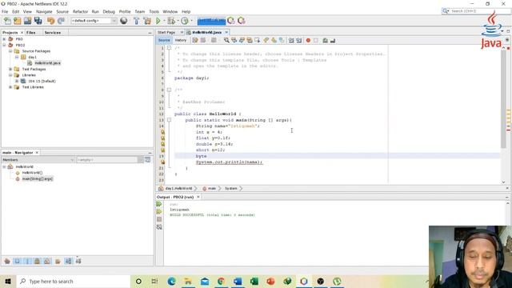The image size is (512, 288).
Task: Toggle Show Inherited Members in Navigator
Action: coord(7,262)
